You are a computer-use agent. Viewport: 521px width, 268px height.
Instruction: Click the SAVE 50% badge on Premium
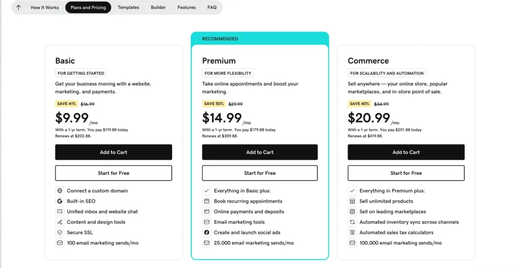(x=213, y=104)
